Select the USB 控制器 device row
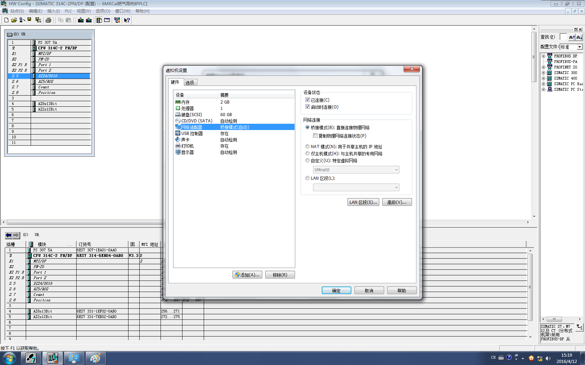This screenshot has width=585, height=365. (234, 133)
